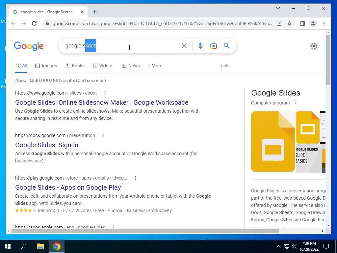337x253 pixels.
Task: Open large Google Slides logo image
Action: (273, 141)
